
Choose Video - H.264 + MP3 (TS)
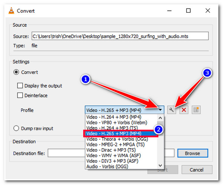point(121,128)
